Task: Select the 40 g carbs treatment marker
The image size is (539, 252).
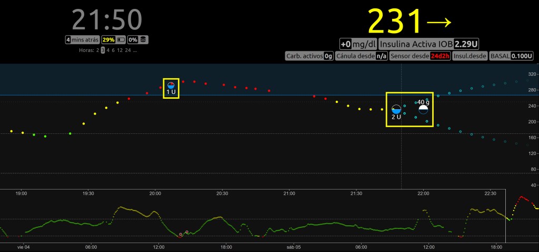Action: click(x=423, y=109)
